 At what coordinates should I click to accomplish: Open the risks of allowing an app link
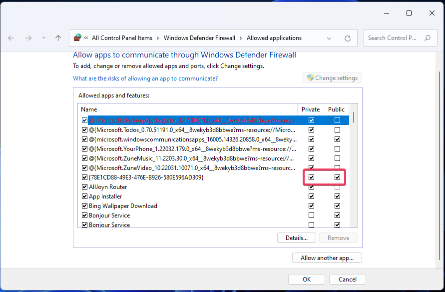pyautogui.click(x=145, y=78)
